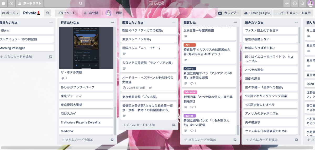Open the カレンダー power-up
The height and width of the screenshot is (150, 315).
click(x=229, y=13)
